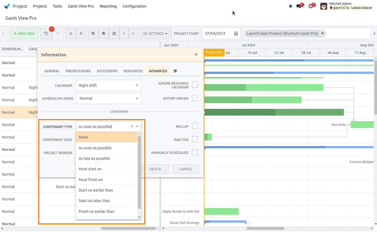Viewport: 377px width, 232px height.
Task: Enable the Effort Driven checkbox
Action: click(195, 98)
